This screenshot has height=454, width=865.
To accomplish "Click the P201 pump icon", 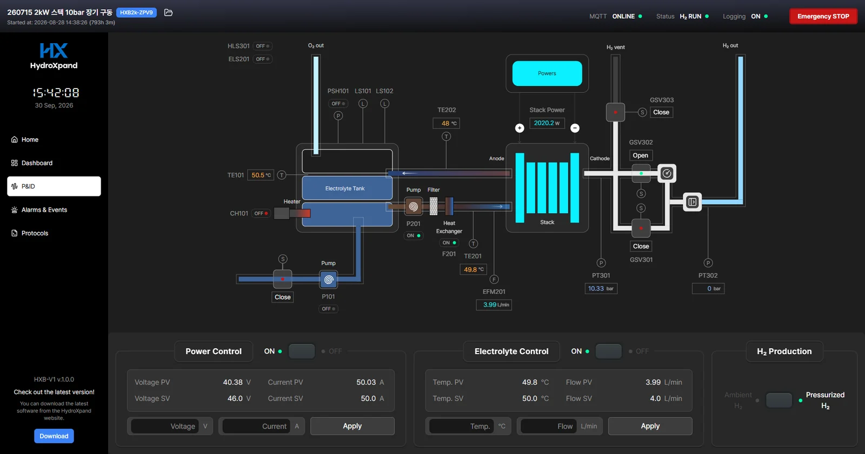I will click(x=413, y=206).
